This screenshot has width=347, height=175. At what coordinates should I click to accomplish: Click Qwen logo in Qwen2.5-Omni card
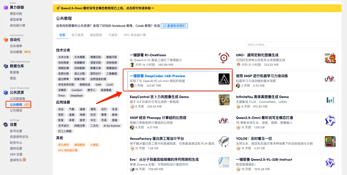coord(330,121)
